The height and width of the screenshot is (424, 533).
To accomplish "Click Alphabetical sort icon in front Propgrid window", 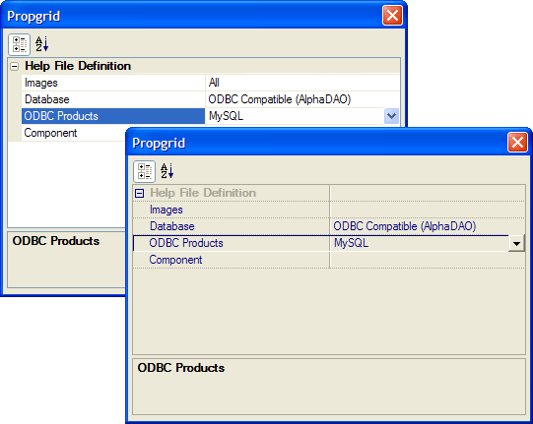I will (167, 171).
